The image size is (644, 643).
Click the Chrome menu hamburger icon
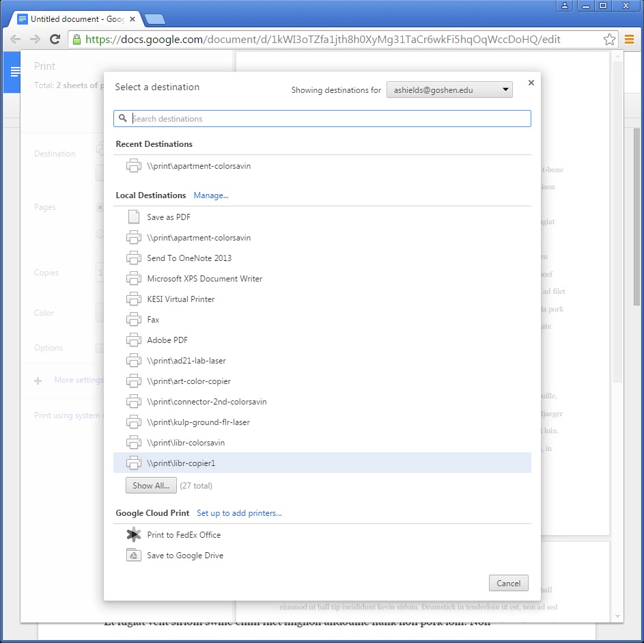coord(629,40)
